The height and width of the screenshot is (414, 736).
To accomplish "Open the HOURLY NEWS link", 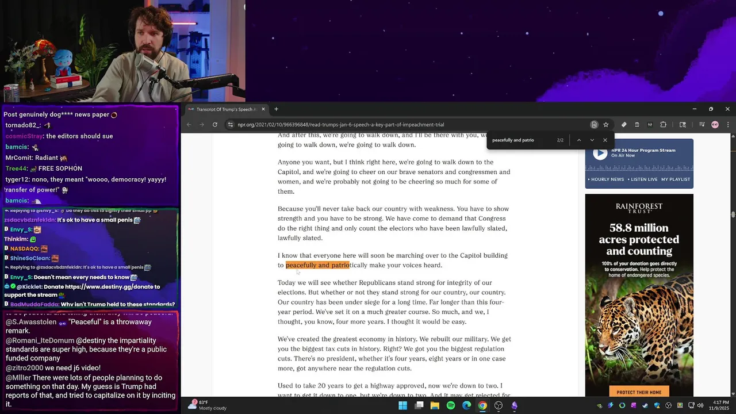I will pyautogui.click(x=605, y=179).
